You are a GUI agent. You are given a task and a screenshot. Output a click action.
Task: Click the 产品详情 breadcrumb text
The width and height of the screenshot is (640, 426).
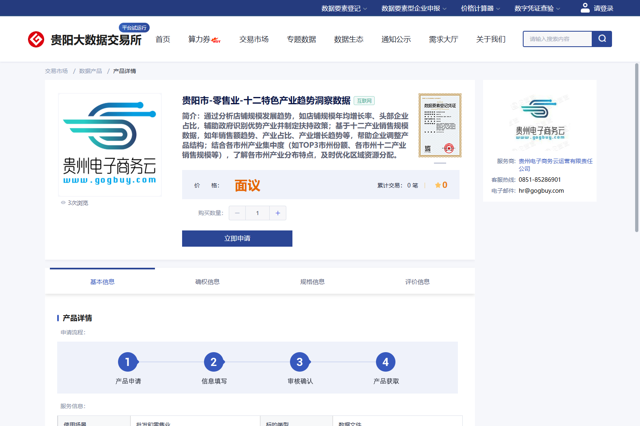coord(125,71)
